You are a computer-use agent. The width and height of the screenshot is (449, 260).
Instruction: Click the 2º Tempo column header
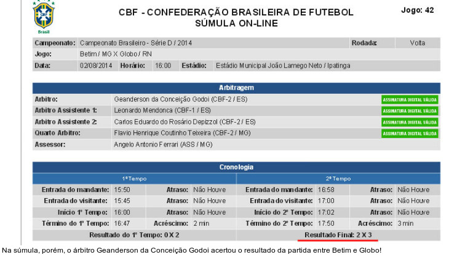338,178
